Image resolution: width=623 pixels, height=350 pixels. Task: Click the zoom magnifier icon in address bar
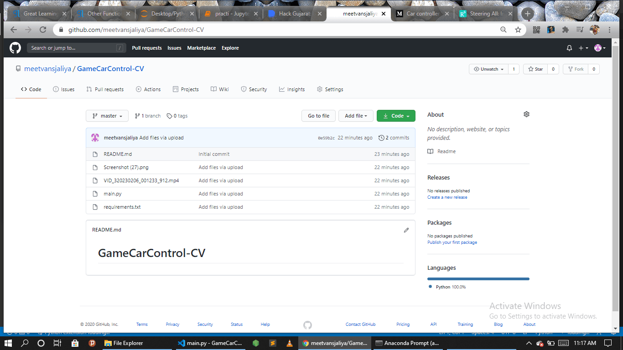tap(504, 30)
